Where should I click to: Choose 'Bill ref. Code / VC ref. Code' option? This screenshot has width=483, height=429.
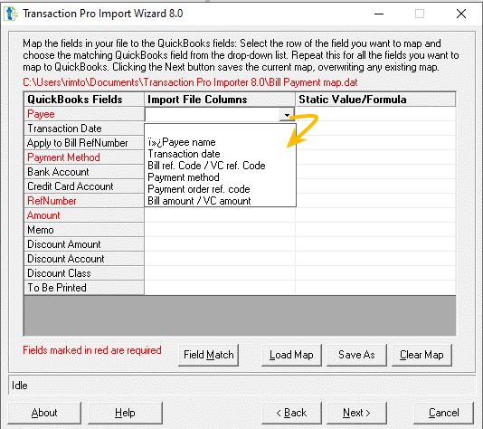[220, 166]
